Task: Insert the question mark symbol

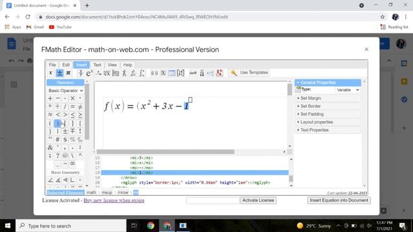Action: (x=57, y=156)
